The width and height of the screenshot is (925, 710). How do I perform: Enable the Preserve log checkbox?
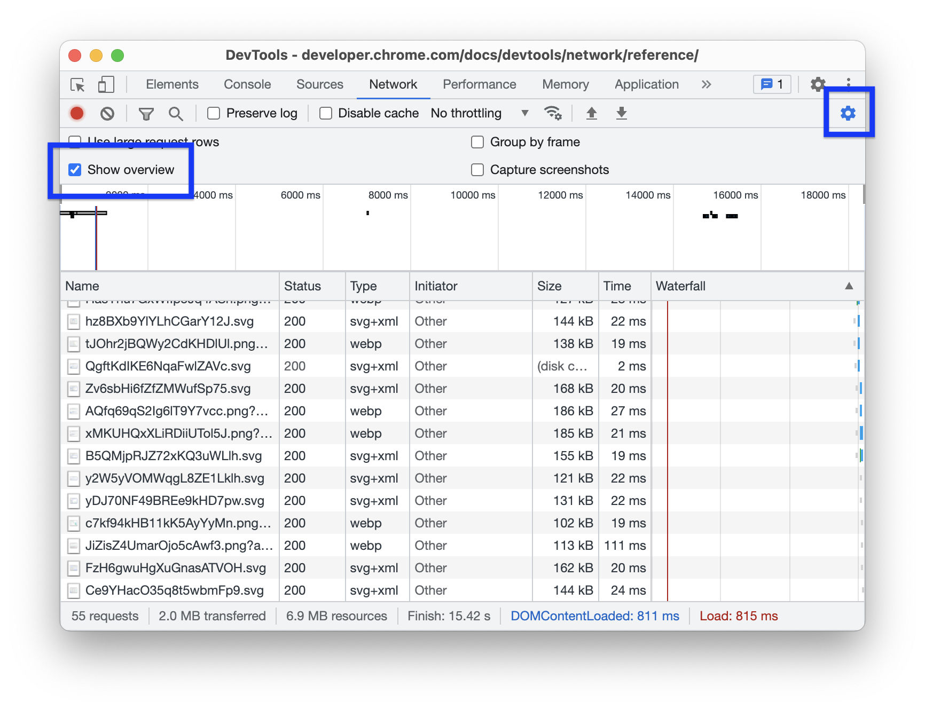214,113
